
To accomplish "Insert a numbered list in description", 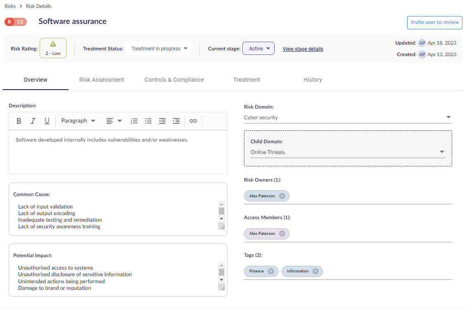I will coord(134,121).
